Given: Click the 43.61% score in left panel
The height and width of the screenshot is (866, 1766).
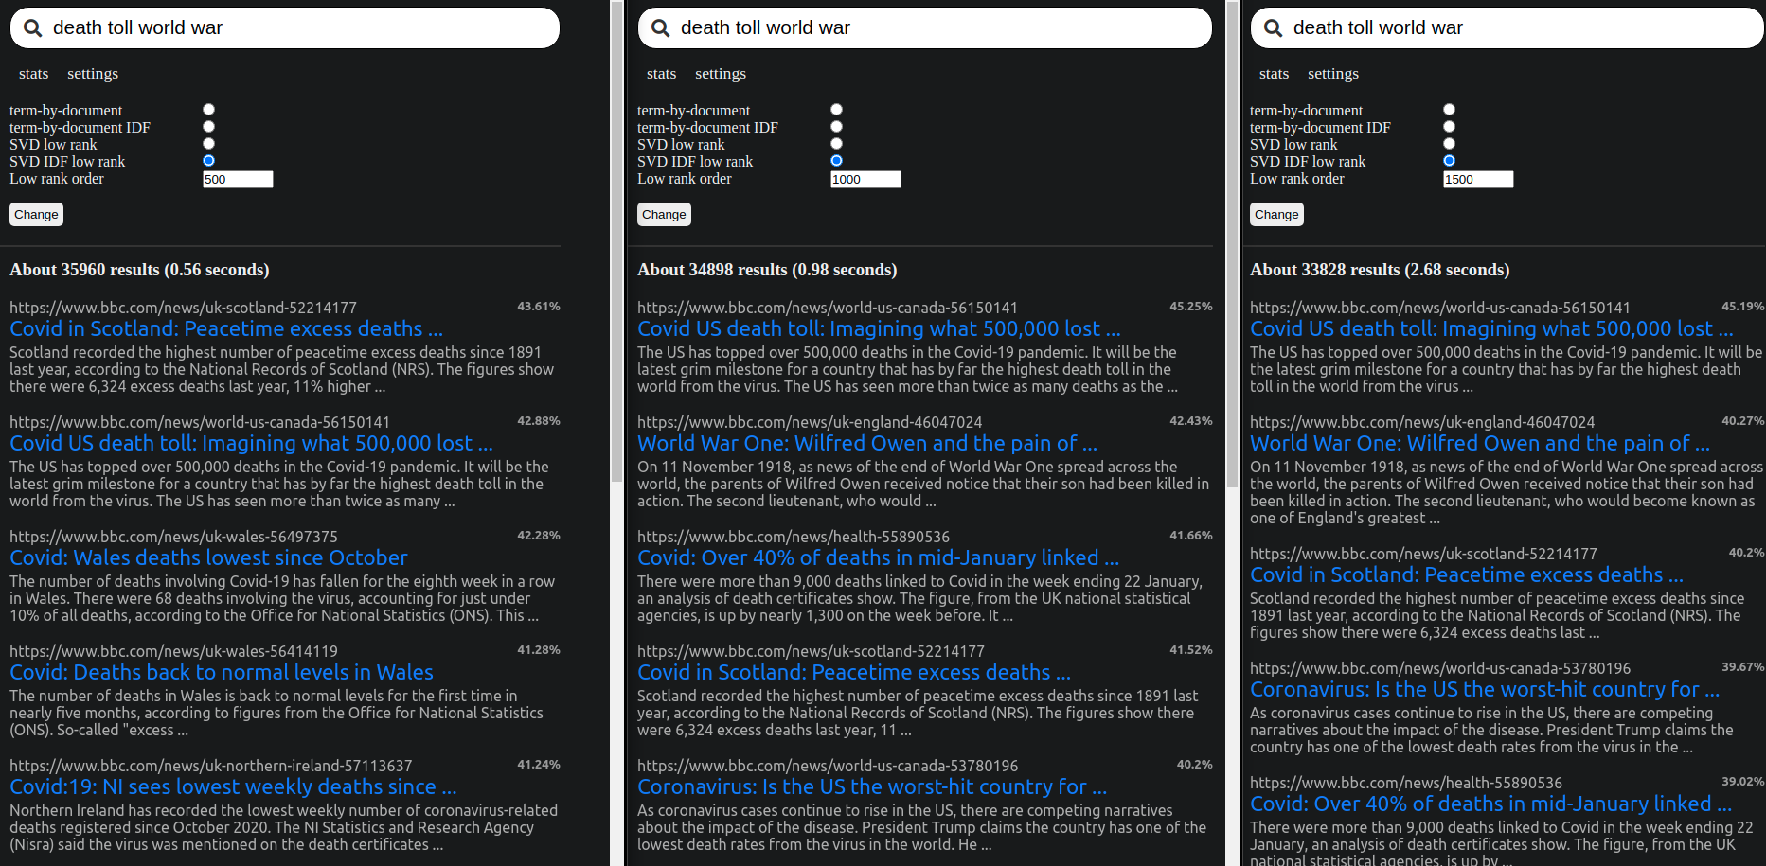Looking at the screenshot, I should click(539, 307).
